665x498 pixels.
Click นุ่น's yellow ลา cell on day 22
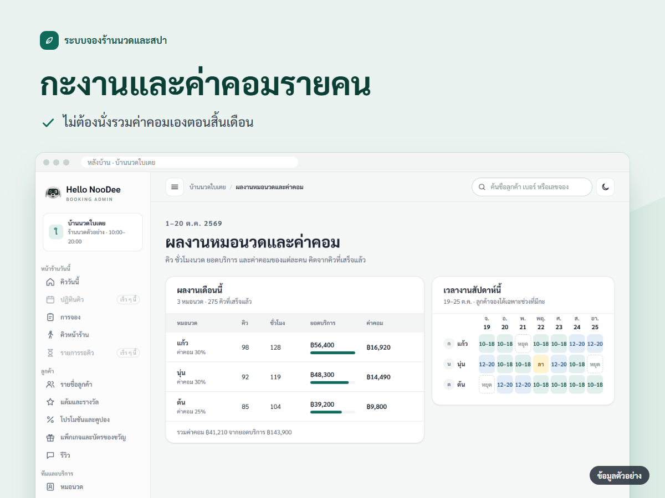[x=541, y=364]
